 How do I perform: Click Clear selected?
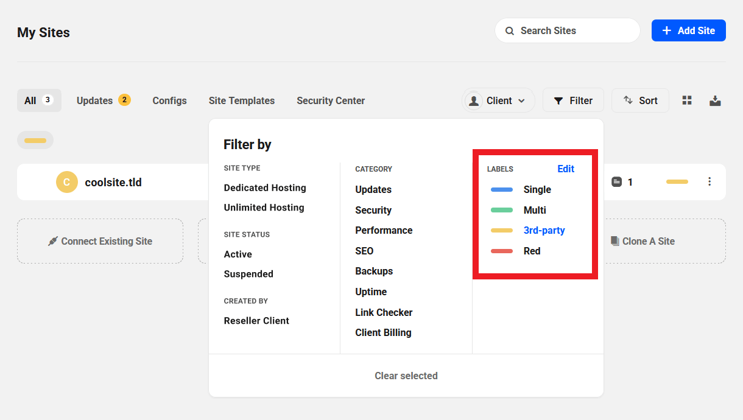point(406,376)
